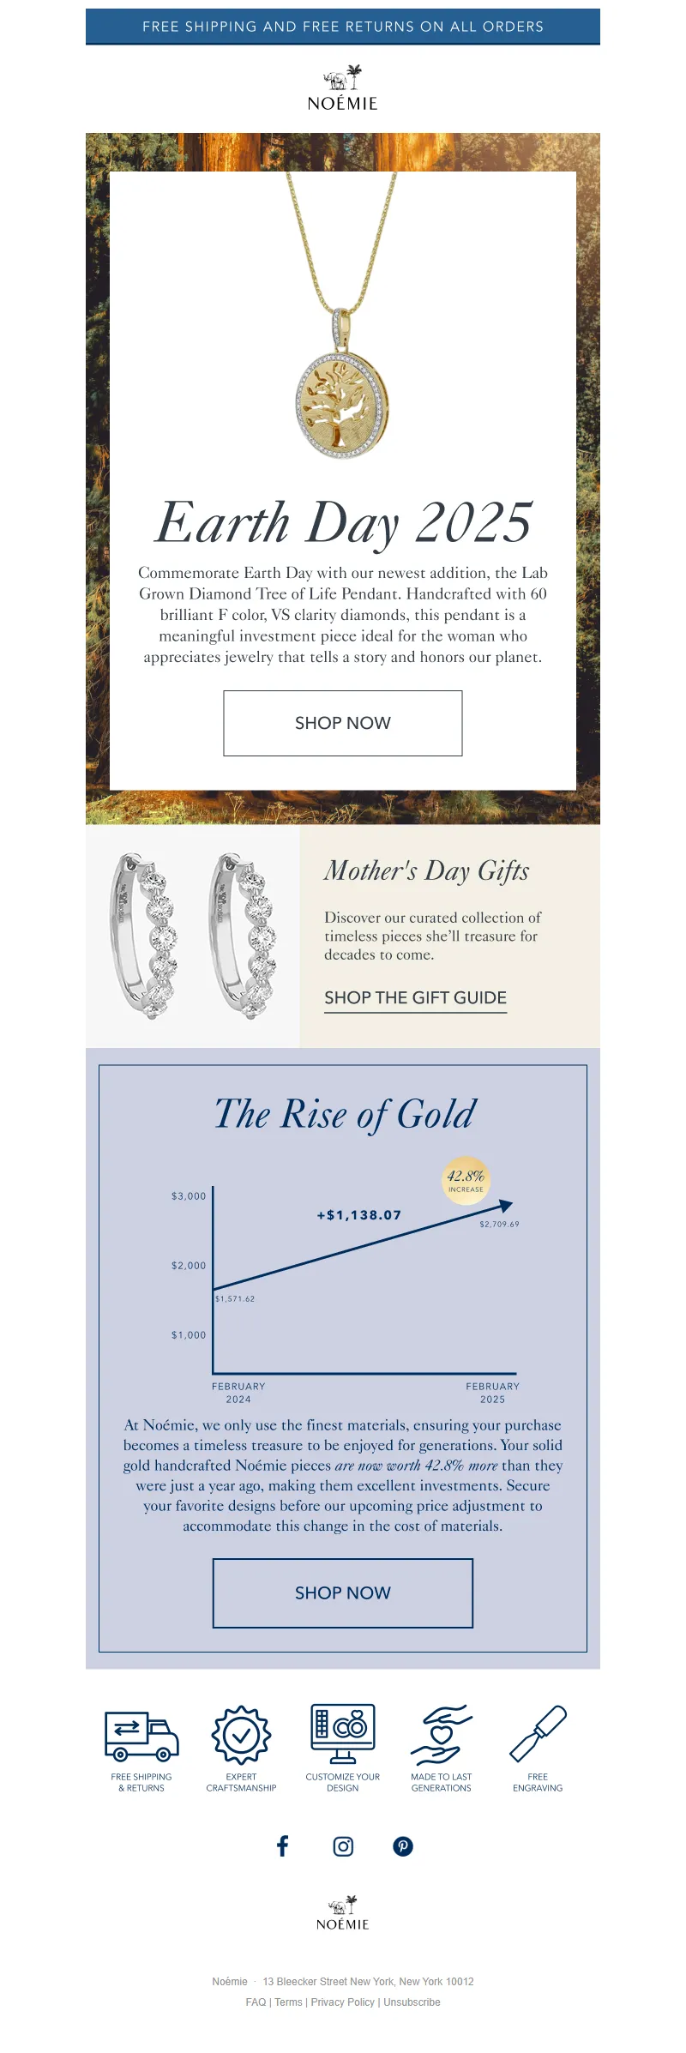Open the Instagram icon link

pyautogui.click(x=343, y=1845)
